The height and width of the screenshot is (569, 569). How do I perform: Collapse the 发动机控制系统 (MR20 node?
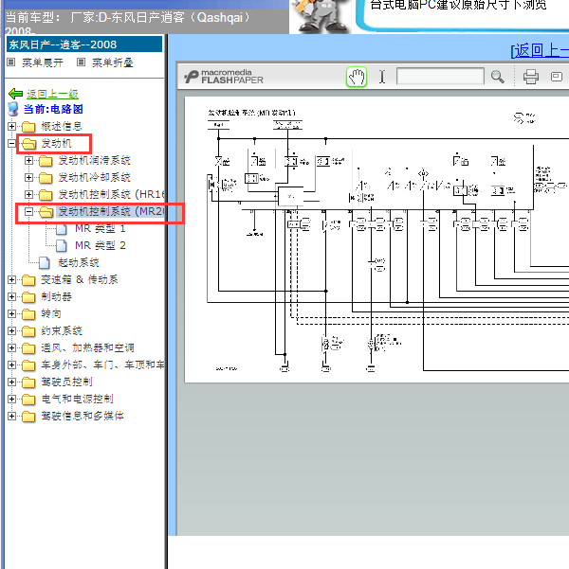pyautogui.click(x=28, y=211)
